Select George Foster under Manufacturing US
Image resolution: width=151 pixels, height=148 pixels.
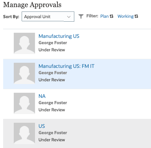coord(53,43)
